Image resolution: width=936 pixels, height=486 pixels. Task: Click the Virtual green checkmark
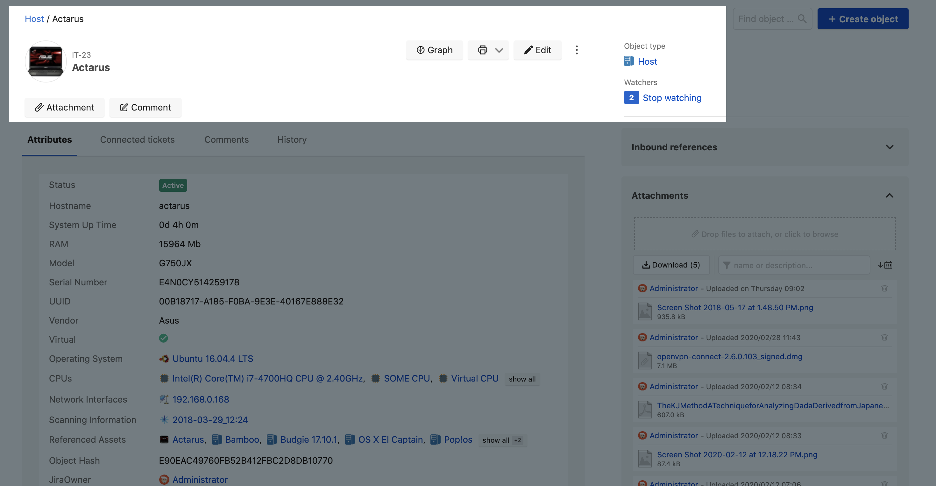pos(164,339)
